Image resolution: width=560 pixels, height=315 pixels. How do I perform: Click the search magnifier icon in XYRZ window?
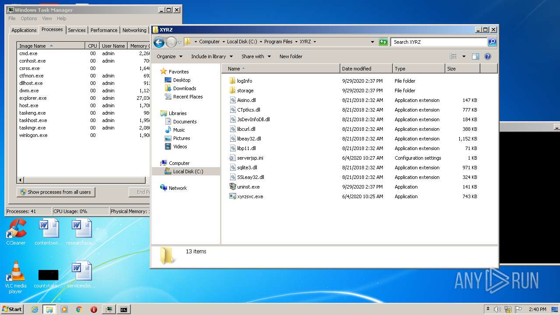(x=492, y=42)
